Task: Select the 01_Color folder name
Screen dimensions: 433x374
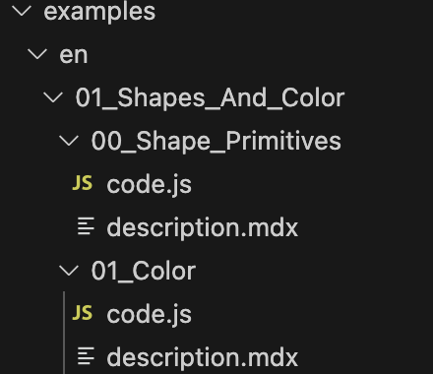Action: click(144, 271)
